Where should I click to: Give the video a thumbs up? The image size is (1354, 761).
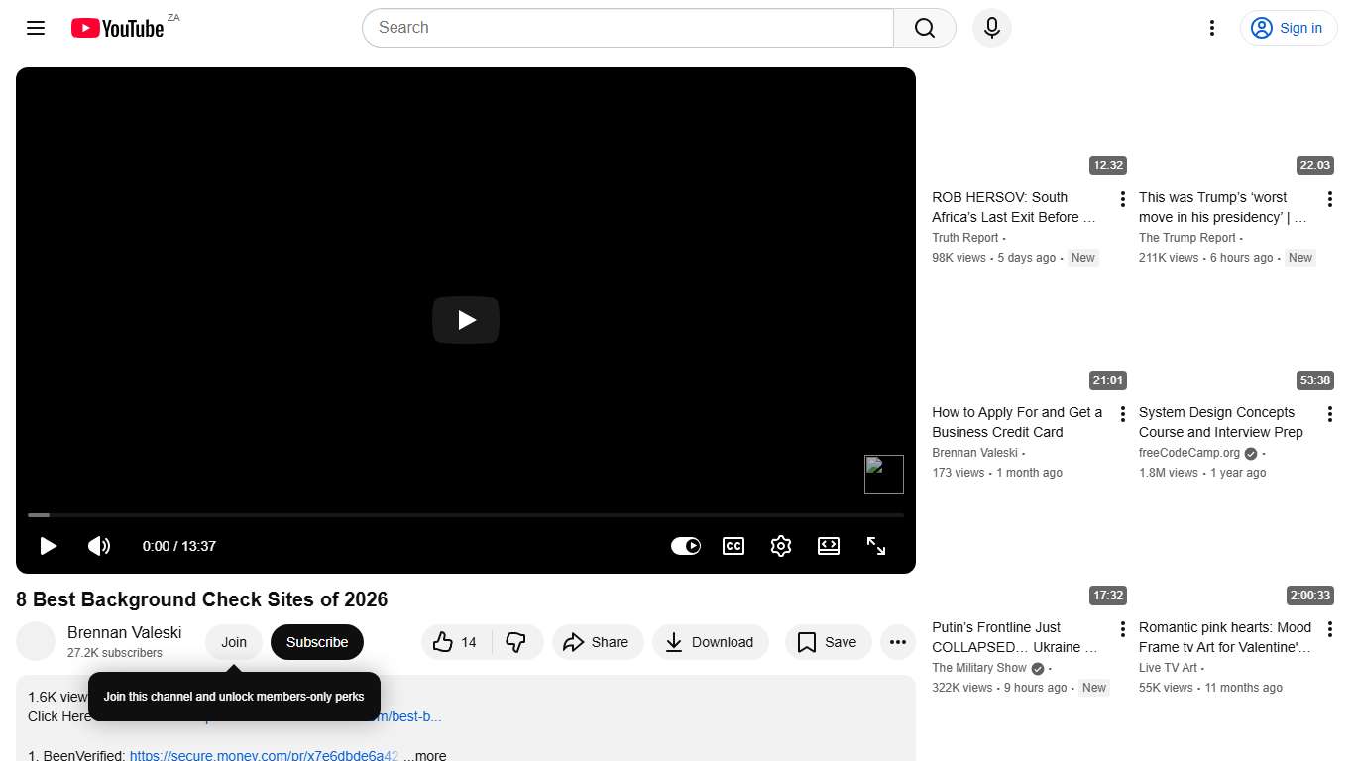(454, 642)
